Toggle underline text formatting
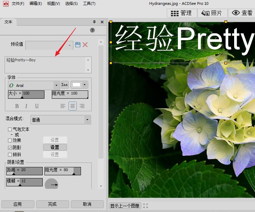 tap(36, 106)
